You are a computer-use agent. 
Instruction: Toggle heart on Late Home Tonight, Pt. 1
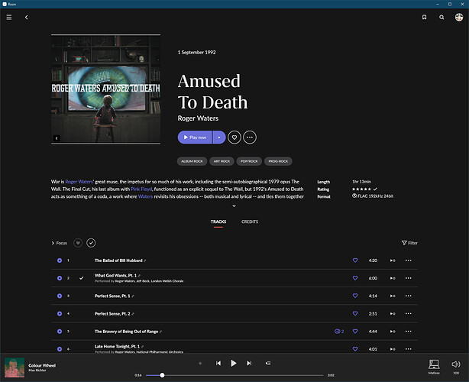coord(355,349)
